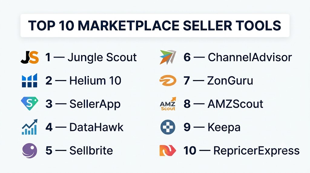The image size is (310, 173).
Task: Click the DataHawk chart arrow icon
Action: 29,127
